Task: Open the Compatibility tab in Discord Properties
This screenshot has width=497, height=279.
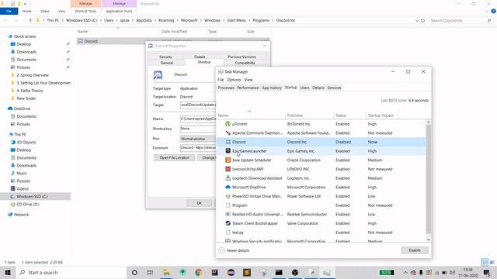Action: coord(245,63)
